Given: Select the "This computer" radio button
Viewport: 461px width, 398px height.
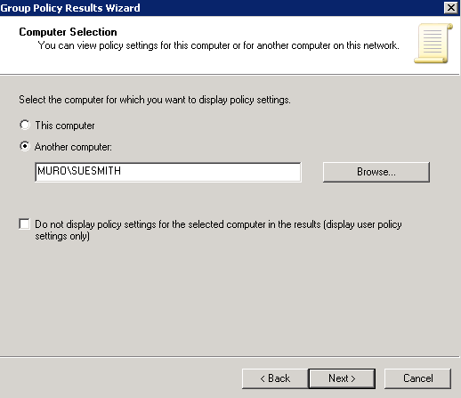Looking at the screenshot, I should (25, 125).
